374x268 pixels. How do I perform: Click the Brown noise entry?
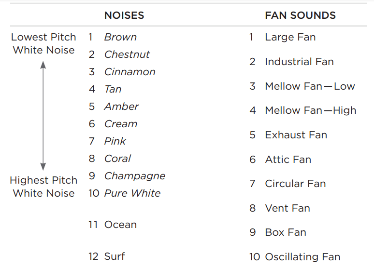(x=120, y=37)
